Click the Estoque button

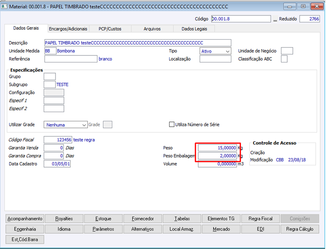point(104,219)
